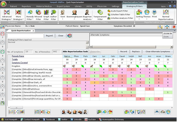Click the Record button beside the symptom search

click(x=49, y=36)
